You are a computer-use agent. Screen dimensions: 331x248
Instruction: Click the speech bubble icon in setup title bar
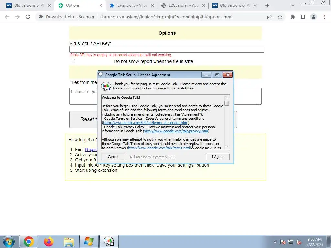pos(101,75)
